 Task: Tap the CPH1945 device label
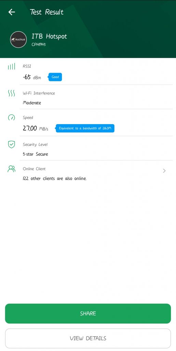[x=39, y=45]
